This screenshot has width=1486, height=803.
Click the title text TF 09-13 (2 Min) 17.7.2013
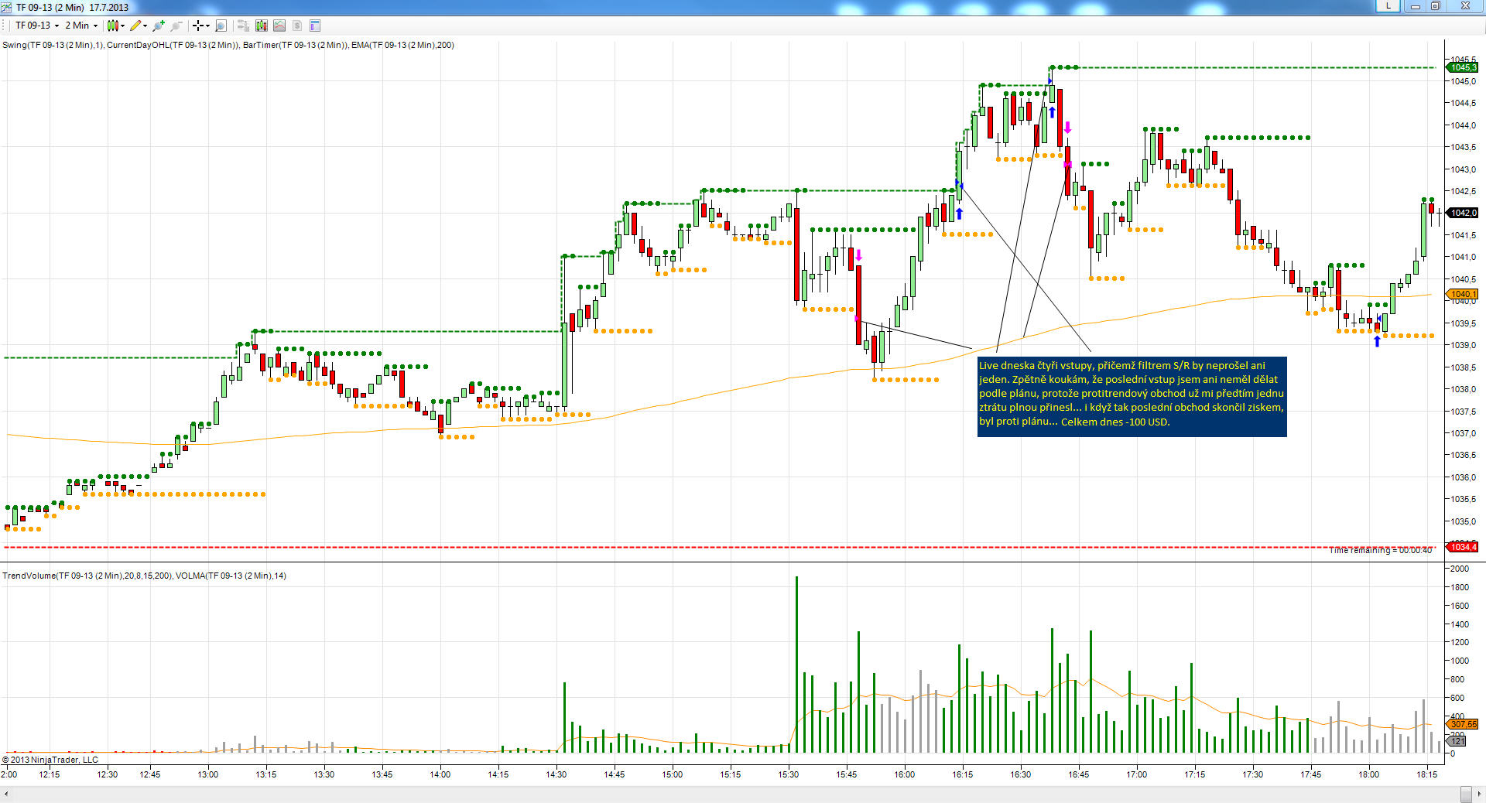pyautogui.click(x=73, y=7)
